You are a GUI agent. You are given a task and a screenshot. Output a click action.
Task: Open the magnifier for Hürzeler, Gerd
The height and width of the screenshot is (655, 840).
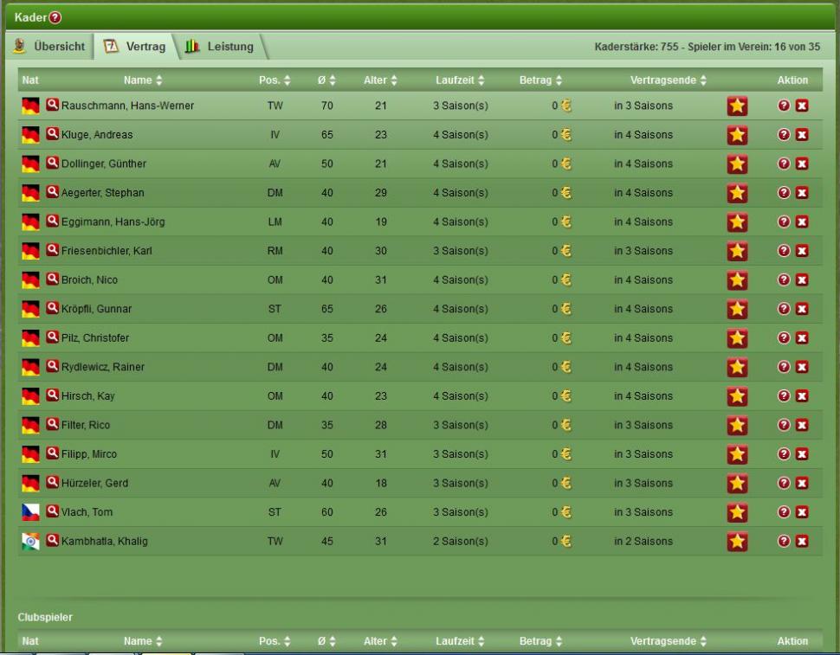53,483
